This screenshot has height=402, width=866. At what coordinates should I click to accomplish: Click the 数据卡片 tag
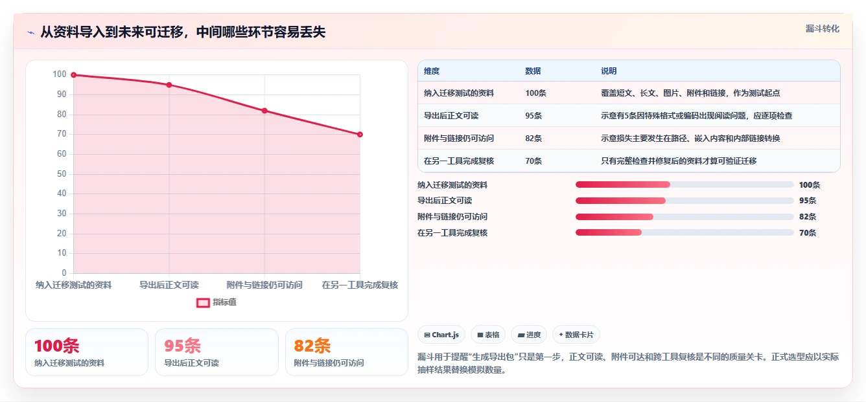[576, 335]
